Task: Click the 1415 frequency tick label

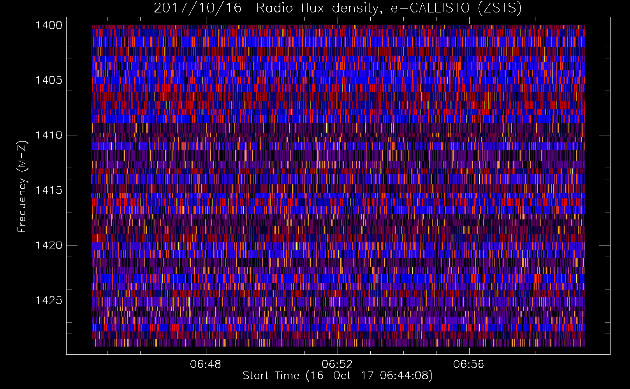Action: pos(49,190)
